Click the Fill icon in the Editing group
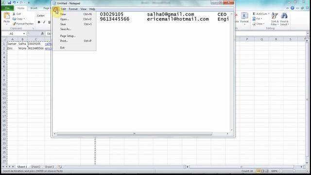 pos(254,19)
